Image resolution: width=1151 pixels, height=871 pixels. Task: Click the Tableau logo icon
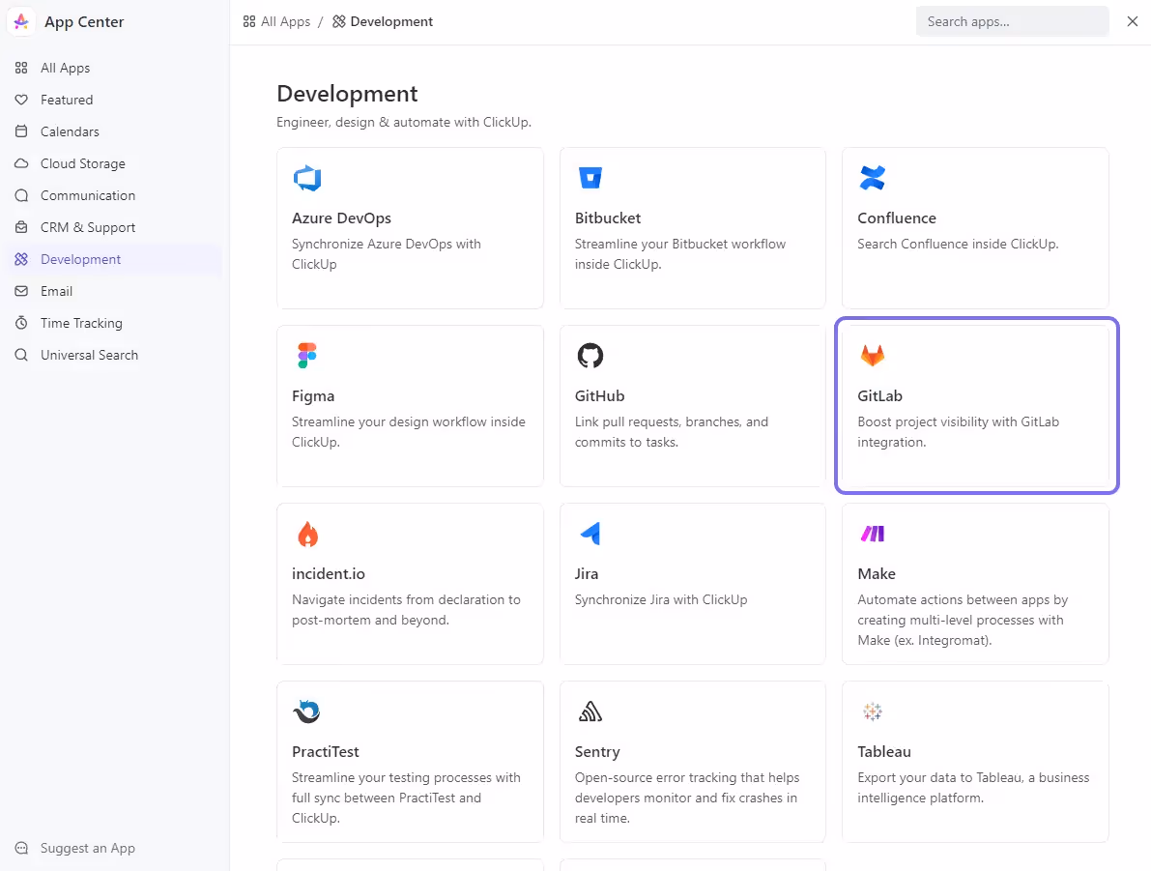[x=872, y=711]
